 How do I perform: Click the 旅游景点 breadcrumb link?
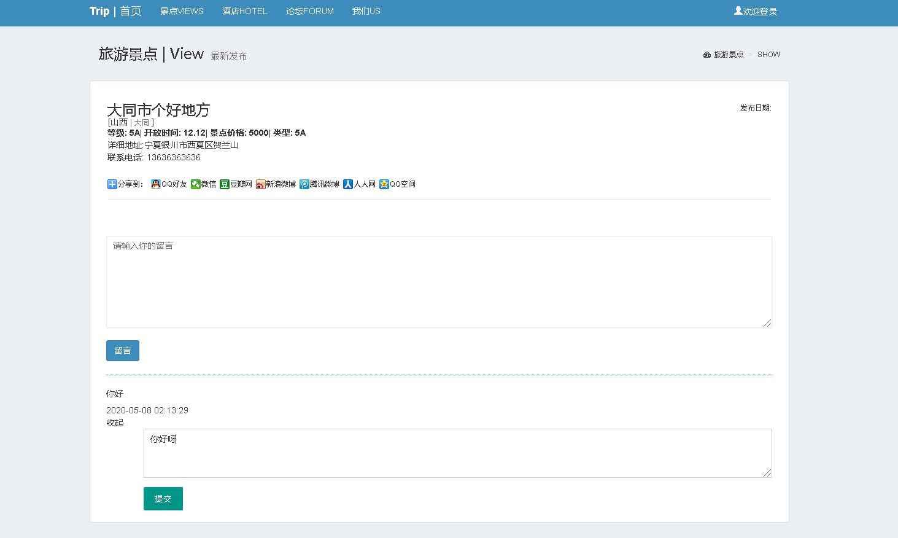[x=728, y=55]
